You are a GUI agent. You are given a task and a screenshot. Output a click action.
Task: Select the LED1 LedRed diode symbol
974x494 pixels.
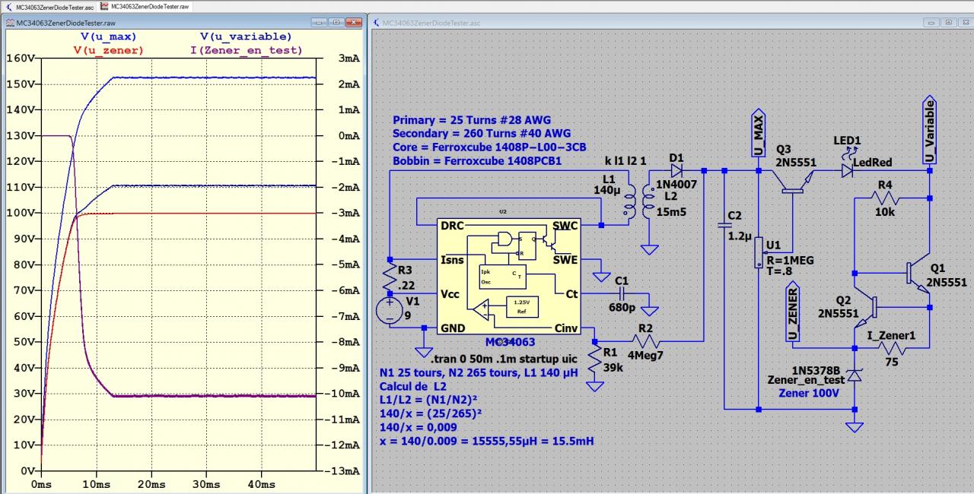tap(848, 170)
